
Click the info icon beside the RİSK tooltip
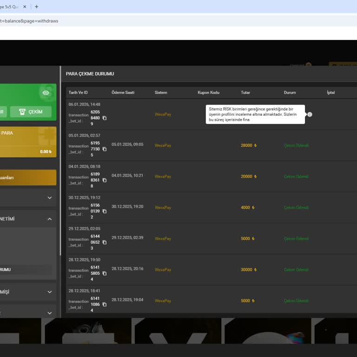pyautogui.click(x=310, y=114)
